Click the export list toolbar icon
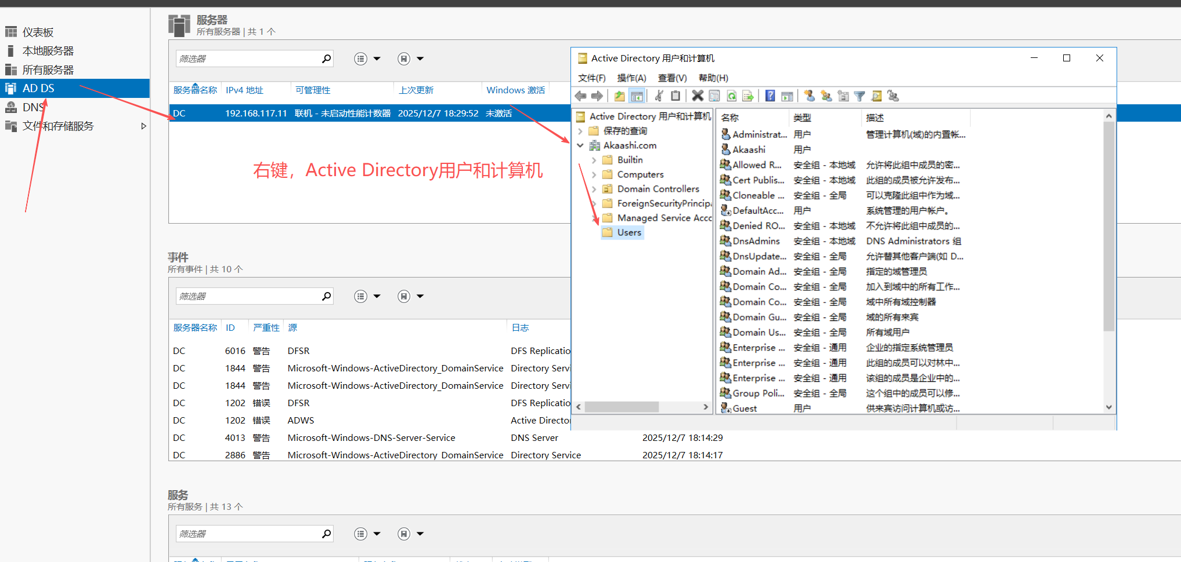1181x562 pixels. tap(748, 96)
